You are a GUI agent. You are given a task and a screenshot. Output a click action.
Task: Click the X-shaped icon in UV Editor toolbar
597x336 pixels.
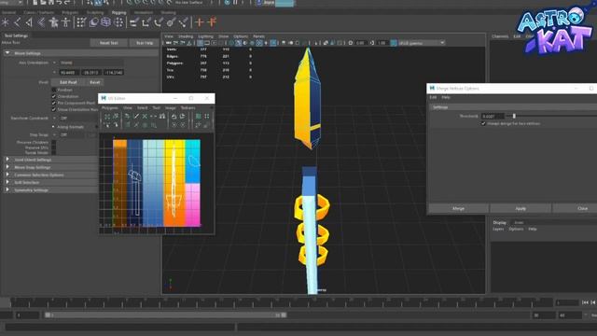(x=145, y=116)
